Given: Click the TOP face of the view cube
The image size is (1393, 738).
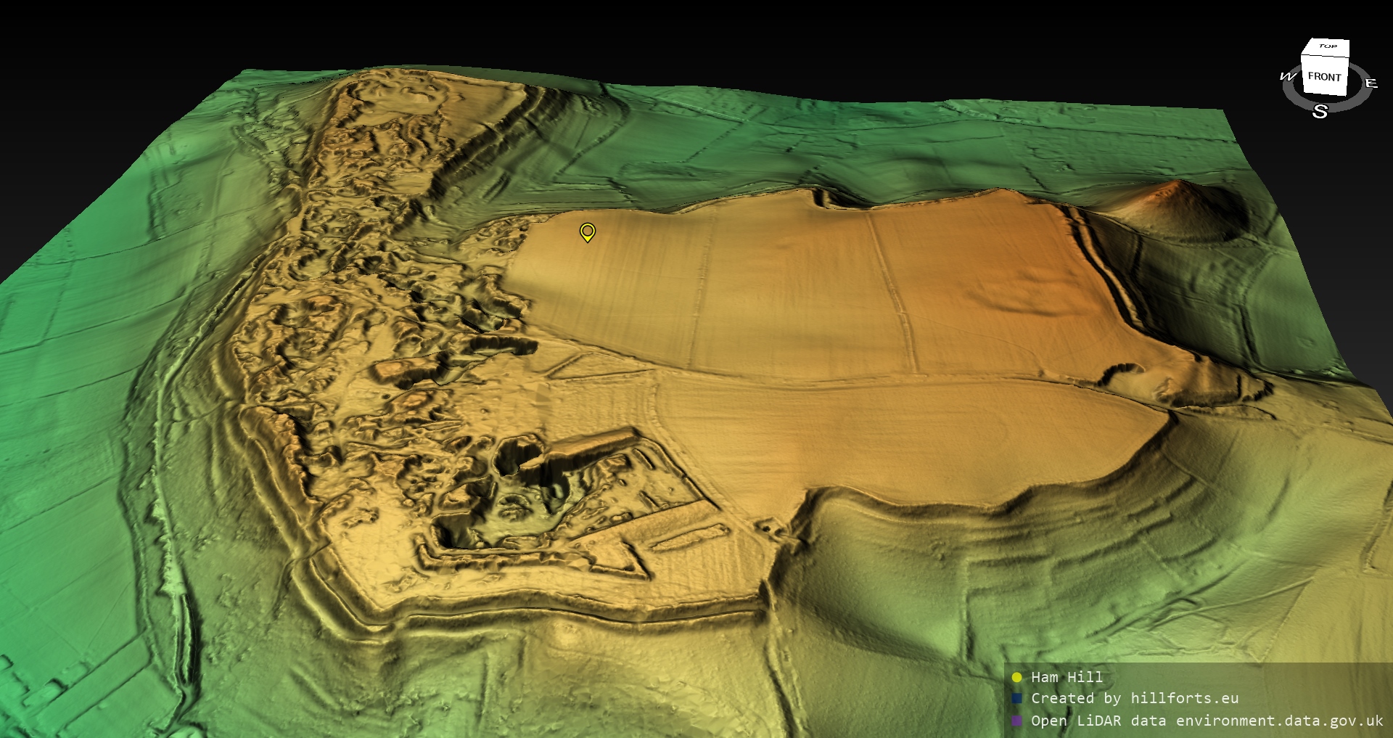Looking at the screenshot, I should [1327, 47].
